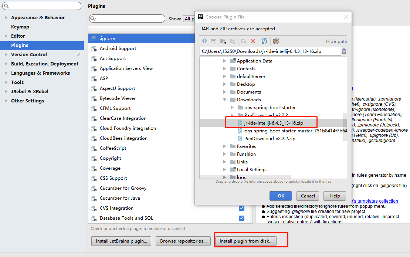
Task: Create New Folder toolbar icon
Action: (x=243, y=41)
